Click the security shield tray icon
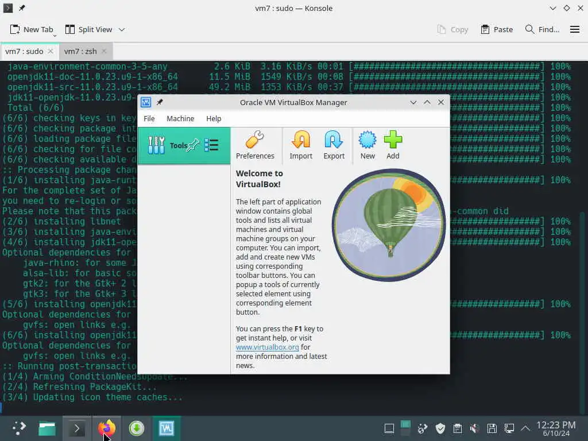 [440, 428]
